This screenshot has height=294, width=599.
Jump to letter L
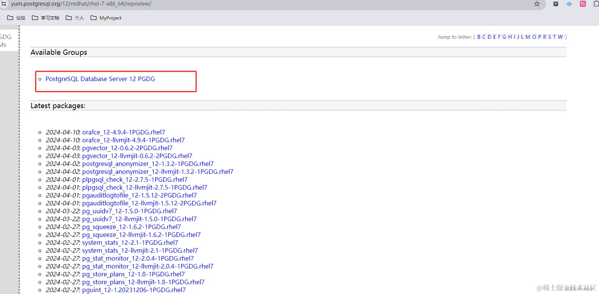coord(522,37)
